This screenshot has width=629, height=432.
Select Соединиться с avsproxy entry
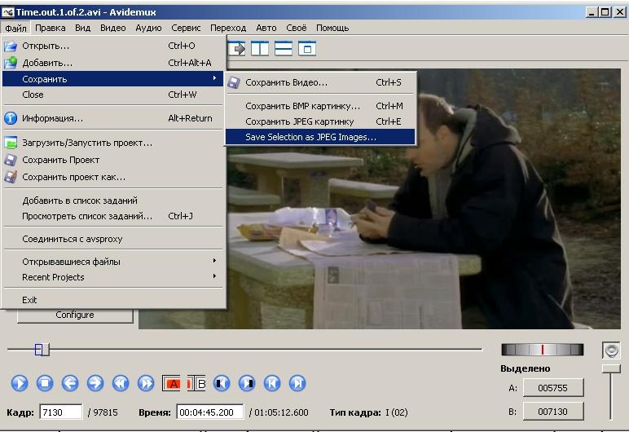click(x=112, y=239)
